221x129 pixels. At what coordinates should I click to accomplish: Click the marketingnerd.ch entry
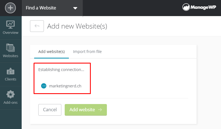point(65,86)
